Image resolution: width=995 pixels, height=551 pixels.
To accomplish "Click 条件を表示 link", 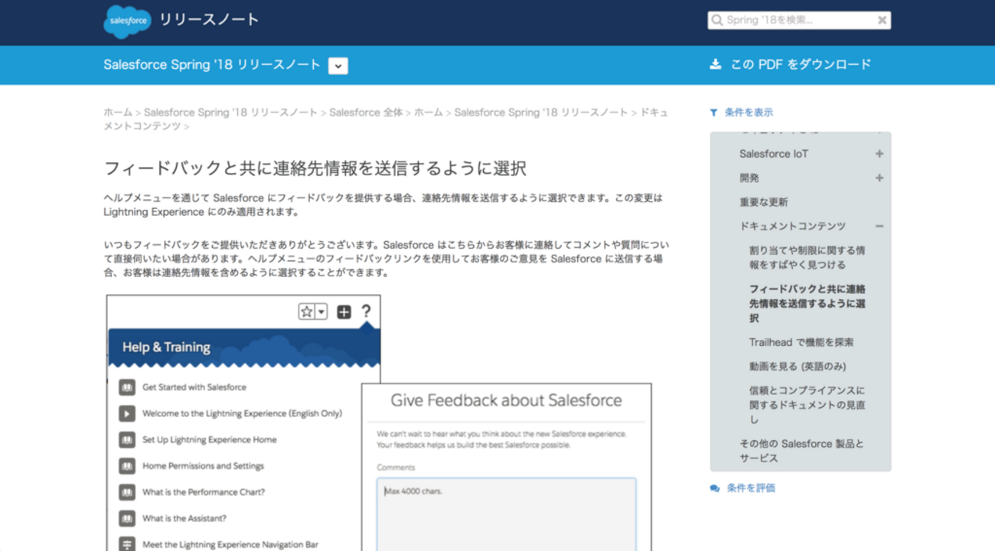I will (x=749, y=112).
